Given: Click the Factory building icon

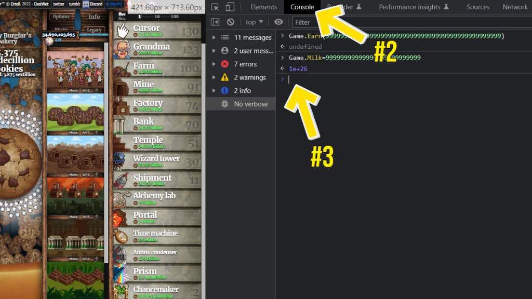Looking at the screenshot, I should pos(122,106).
